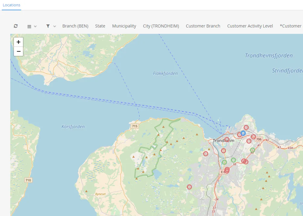Open the Branch (BEN) filter

point(75,26)
